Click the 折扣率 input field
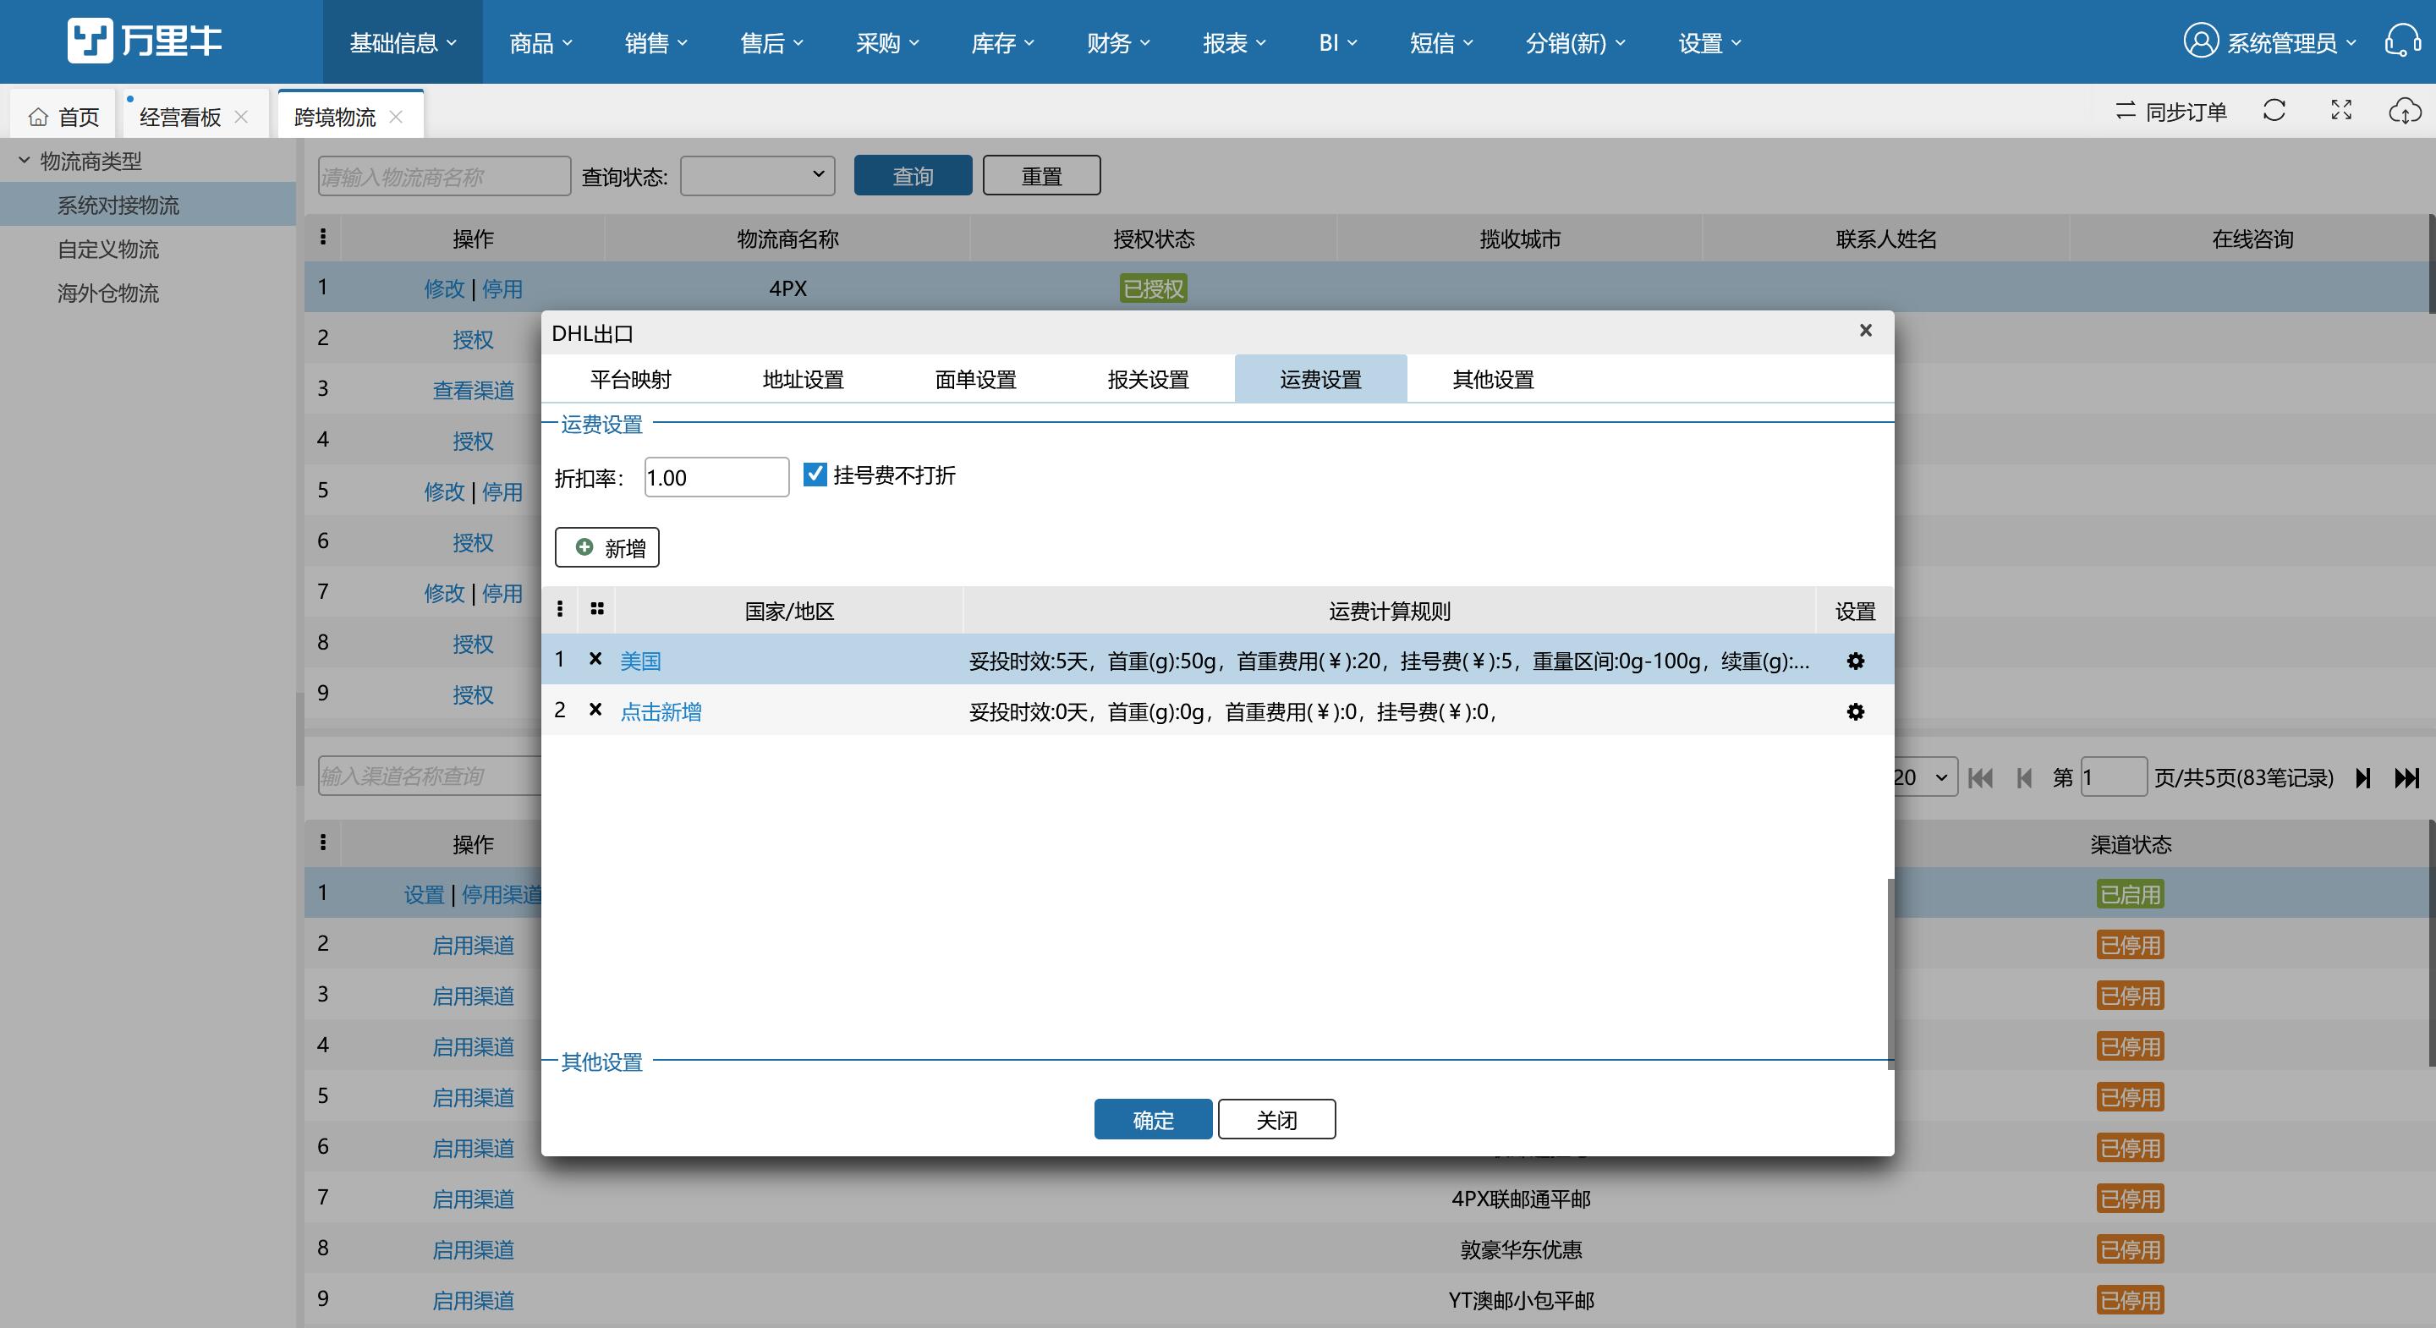Viewport: 2436px width, 1328px height. click(x=716, y=477)
